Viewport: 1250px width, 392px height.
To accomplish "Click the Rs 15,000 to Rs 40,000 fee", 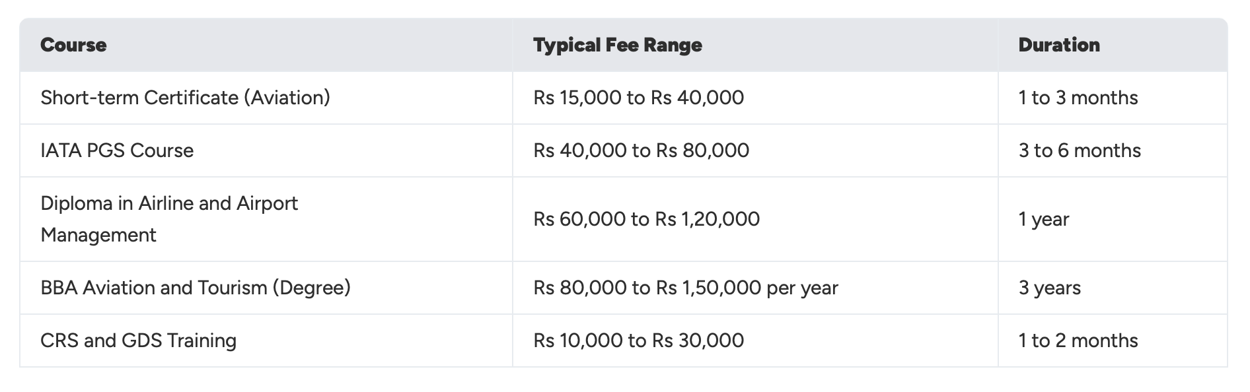I will coord(638,98).
